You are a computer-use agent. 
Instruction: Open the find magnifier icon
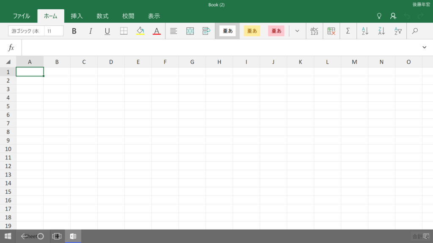[x=415, y=31]
